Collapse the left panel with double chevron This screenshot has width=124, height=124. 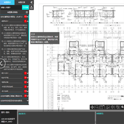click(x=31, y=2)
